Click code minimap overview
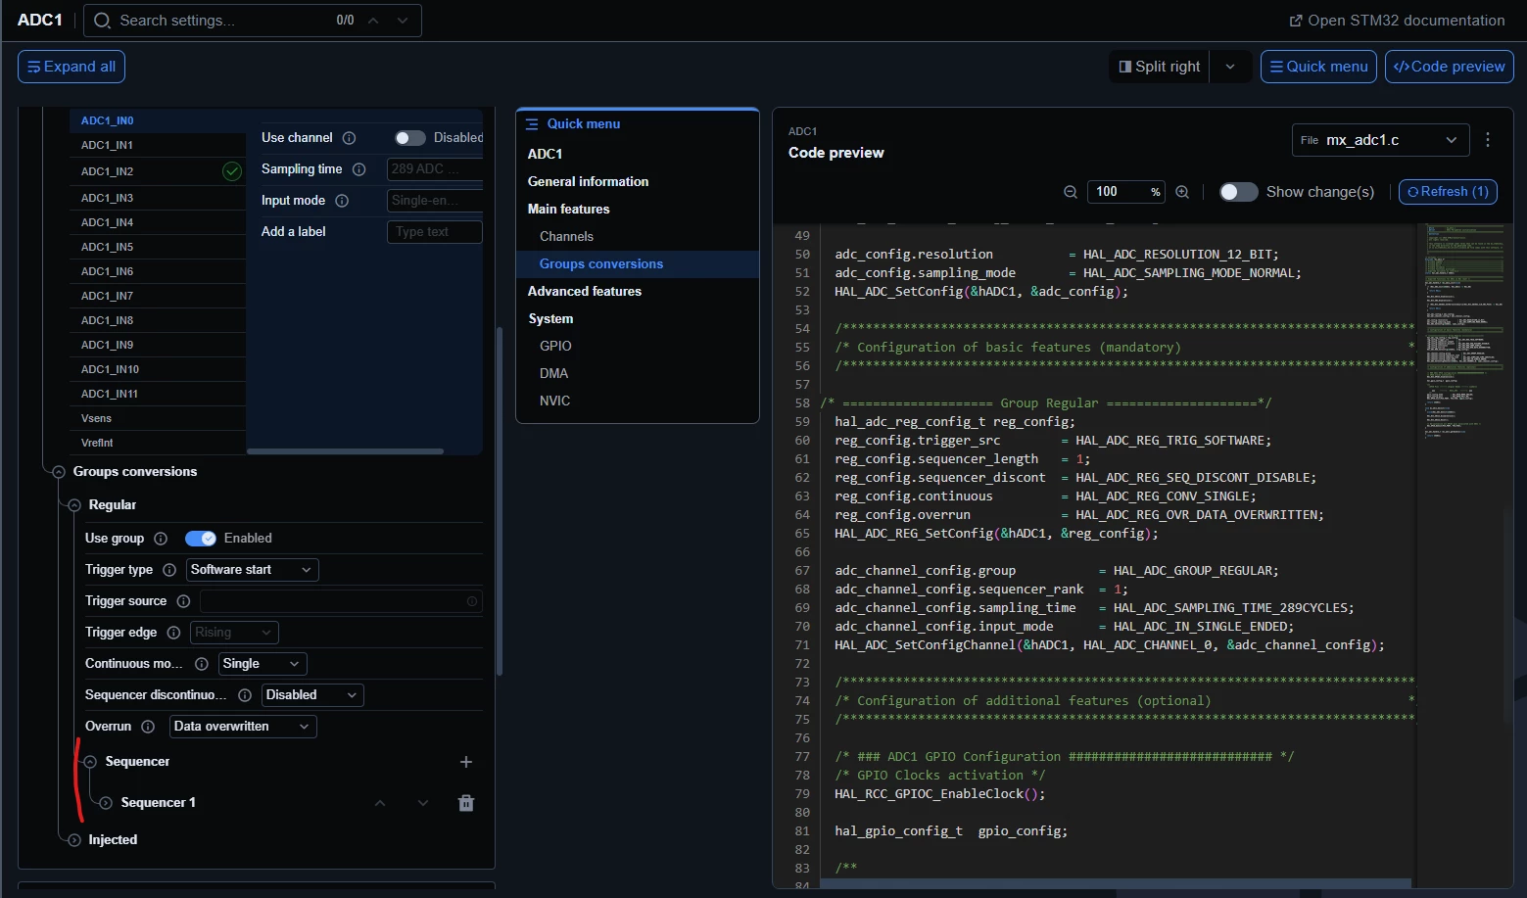The height and width of the screenshot is (898, 1527). click(x=1464, y=333)
